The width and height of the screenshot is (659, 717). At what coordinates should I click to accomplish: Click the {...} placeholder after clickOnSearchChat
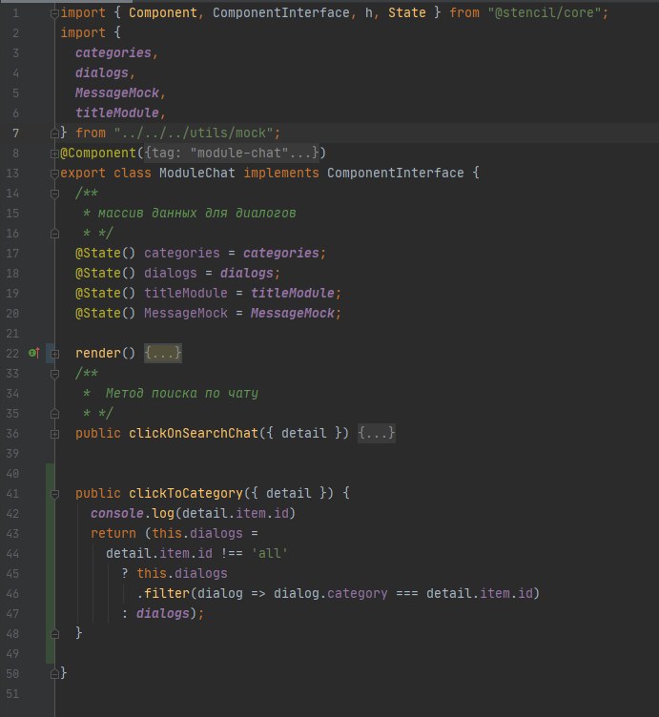377,433
